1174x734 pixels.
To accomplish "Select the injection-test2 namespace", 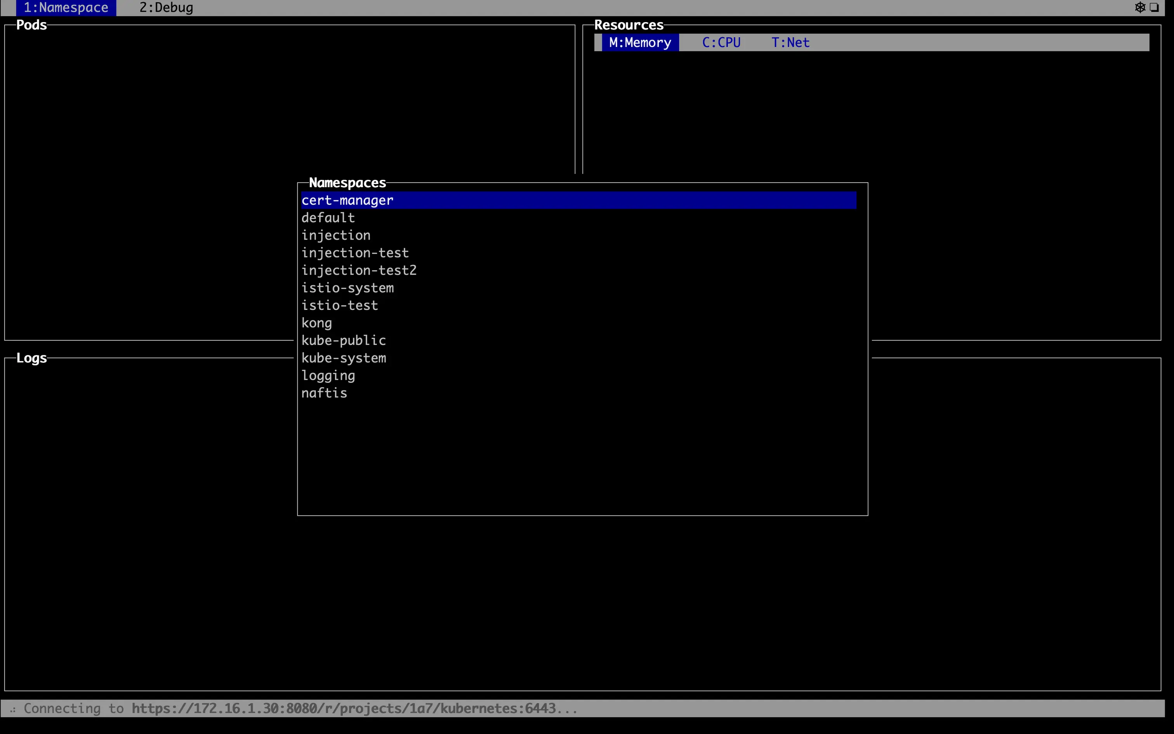I will click(x=358, y=270).
